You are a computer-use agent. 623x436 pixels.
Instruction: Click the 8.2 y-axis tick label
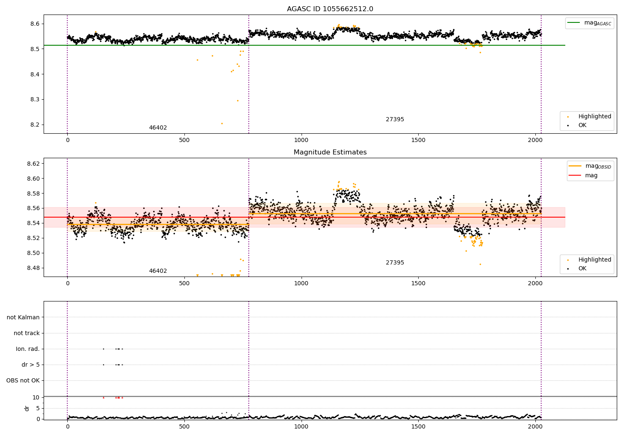35,125
